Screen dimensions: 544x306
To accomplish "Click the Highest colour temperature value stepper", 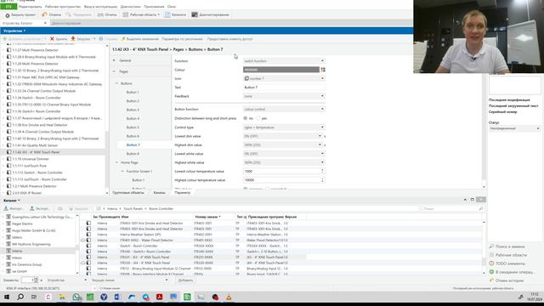I will pos(322,180).
